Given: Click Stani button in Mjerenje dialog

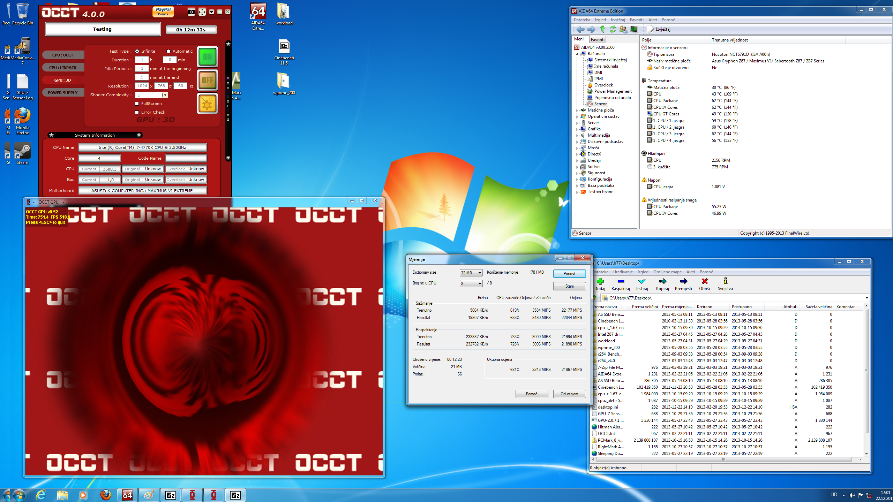Looking at the screenshot, I should click(569, 286).
